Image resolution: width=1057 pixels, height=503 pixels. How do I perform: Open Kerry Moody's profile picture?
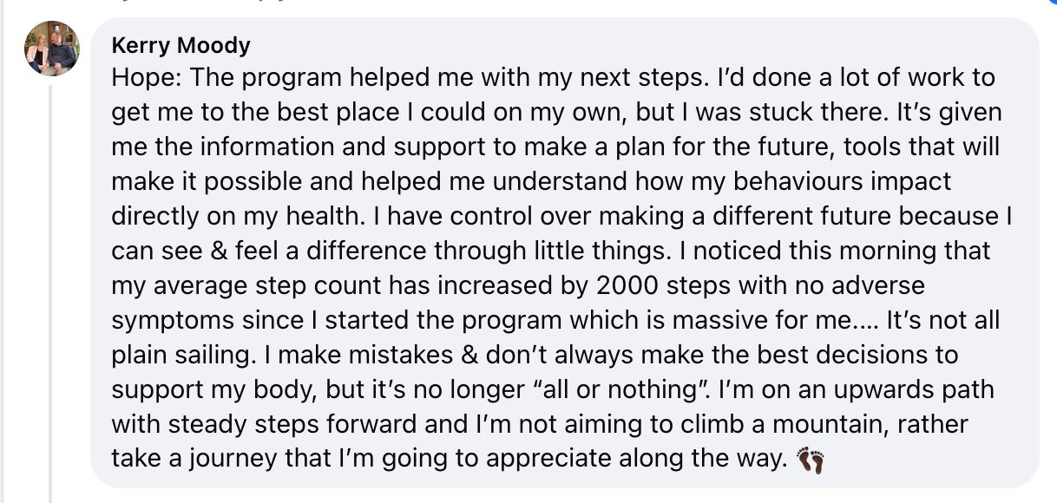52,49
